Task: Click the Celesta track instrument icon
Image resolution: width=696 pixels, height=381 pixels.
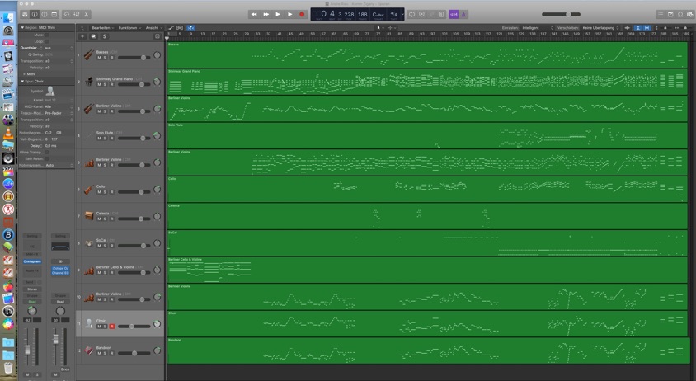Action: pyautogui.click(x=89, y=216)
